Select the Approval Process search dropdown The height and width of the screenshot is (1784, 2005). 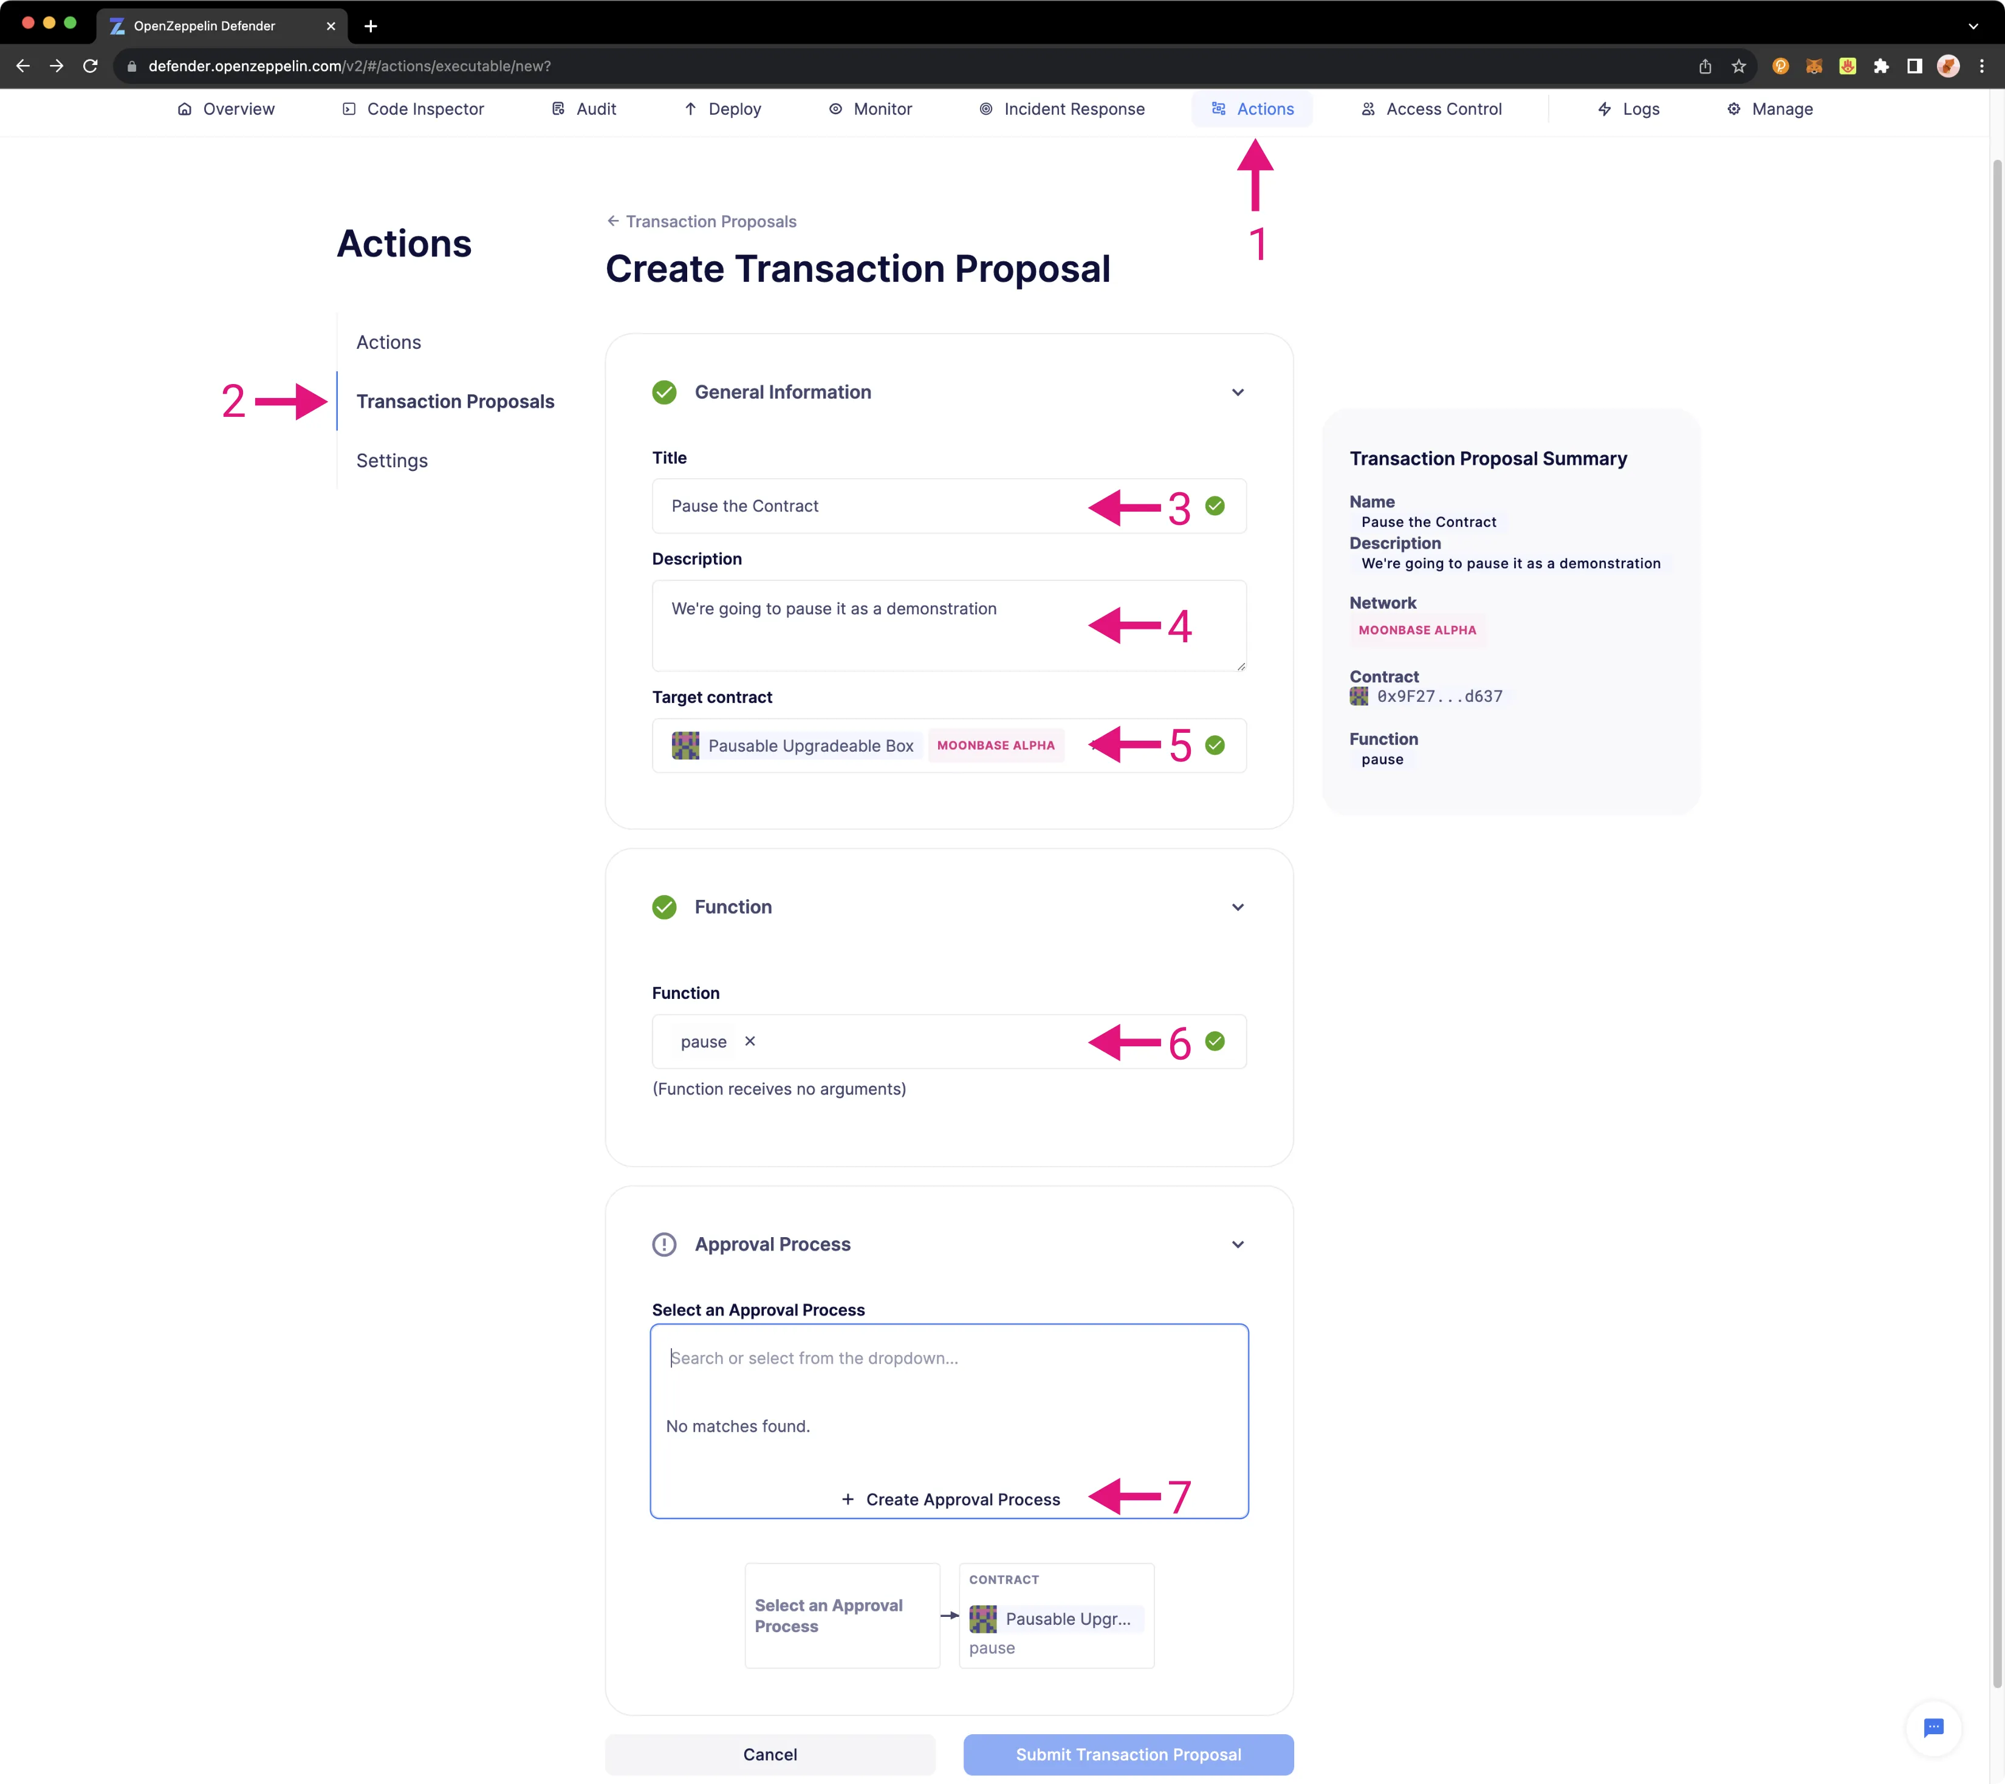point(948,1357)
